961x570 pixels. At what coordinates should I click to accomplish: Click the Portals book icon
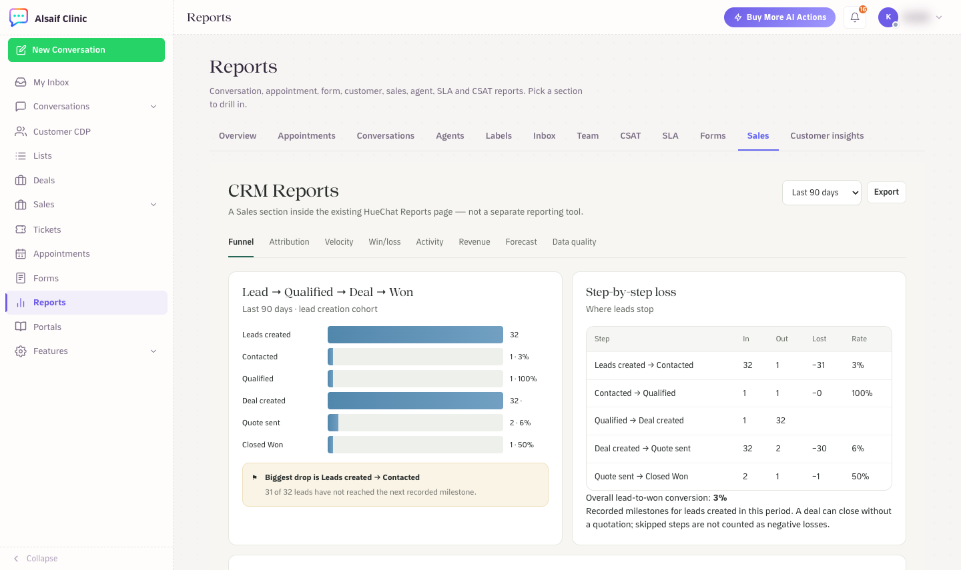[21, 327]
